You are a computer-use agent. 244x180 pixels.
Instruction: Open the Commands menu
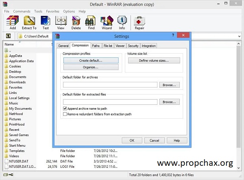22,11
